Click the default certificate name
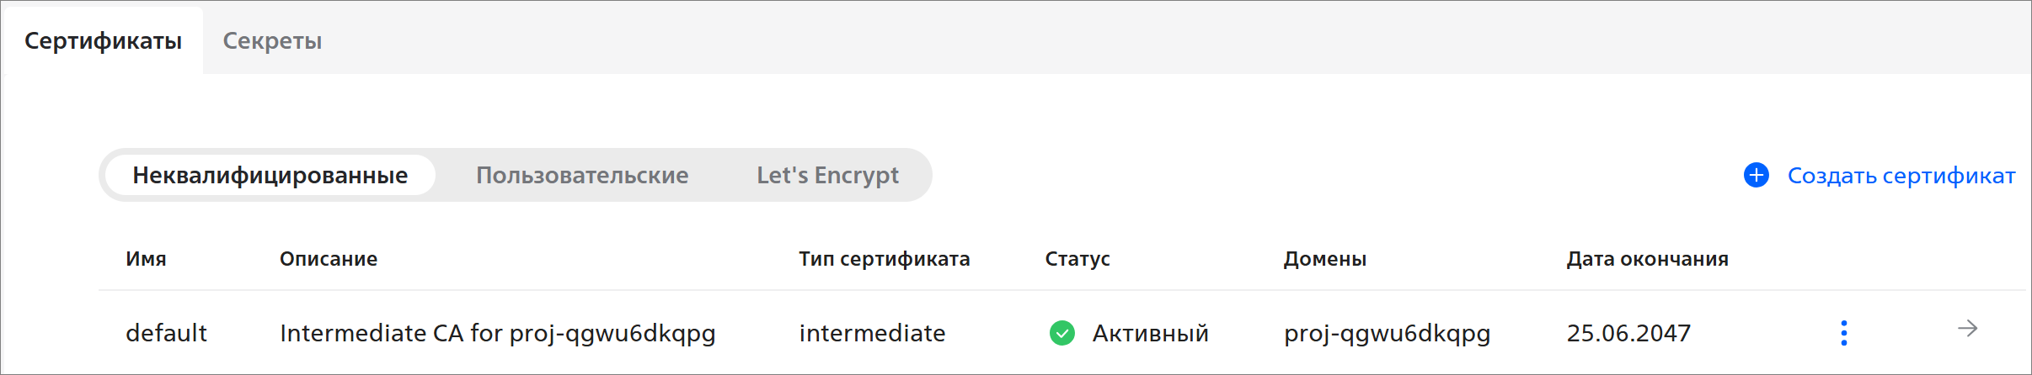The image size is (2032, 375). pyautogui.click(x=166, y=333)
